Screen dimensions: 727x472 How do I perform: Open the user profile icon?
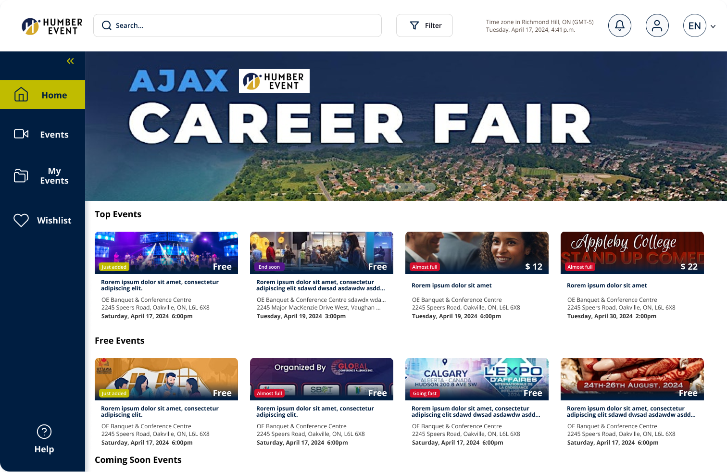[x=657, y=25]
